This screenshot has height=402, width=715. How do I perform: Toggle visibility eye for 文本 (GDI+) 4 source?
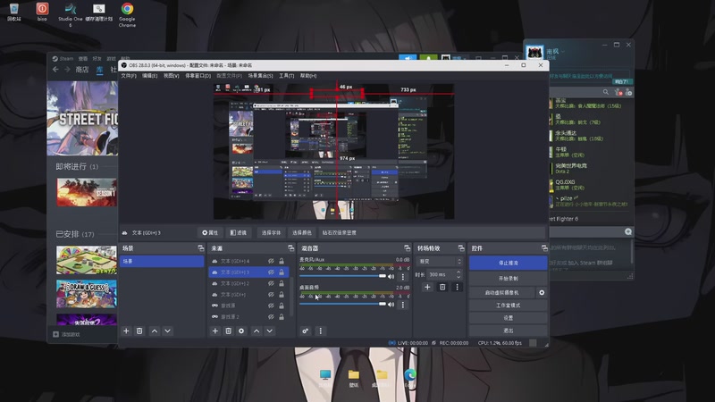click(x=271, y=261)
